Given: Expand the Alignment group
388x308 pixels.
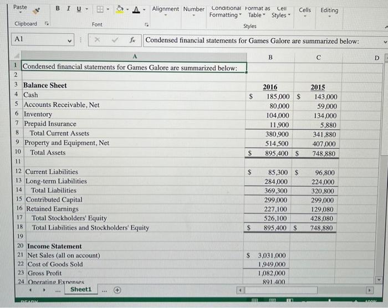Looking at the screenshot, I should click(x=166, y=11).
